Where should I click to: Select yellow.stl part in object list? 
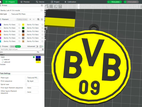tap(7, 62)
